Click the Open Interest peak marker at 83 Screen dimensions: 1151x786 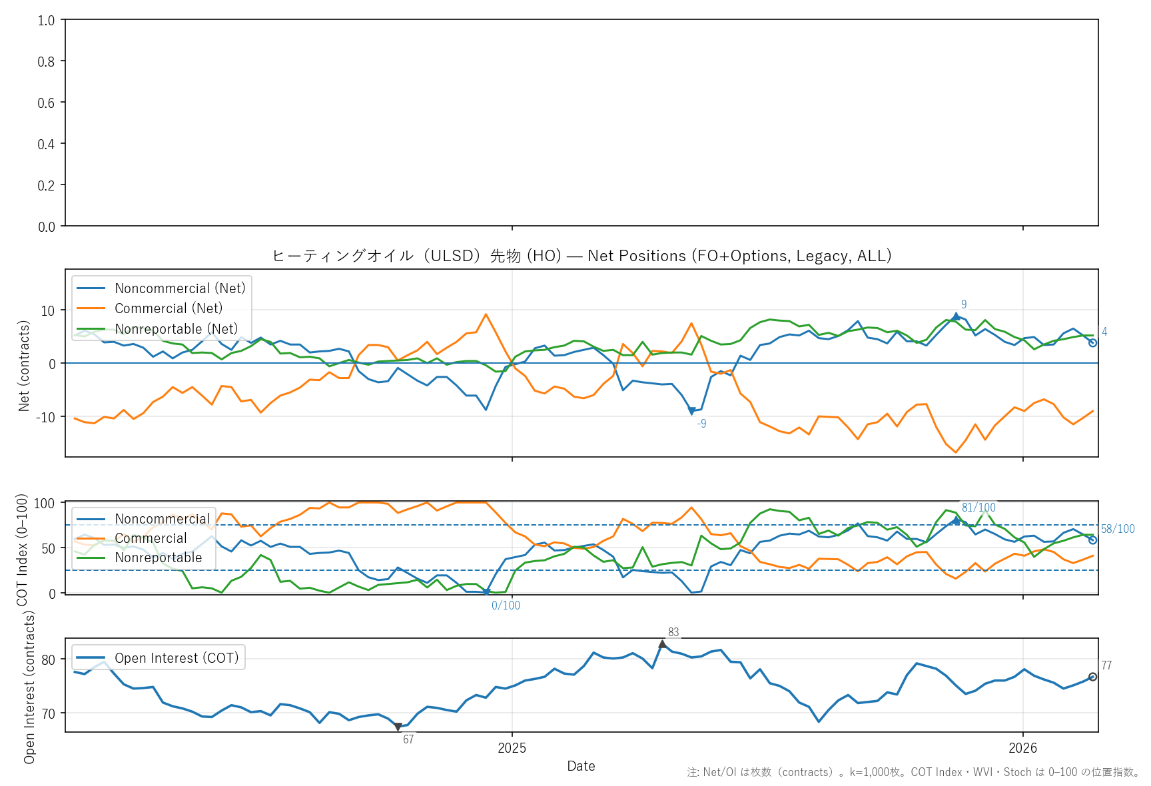(x=662, y=644)
